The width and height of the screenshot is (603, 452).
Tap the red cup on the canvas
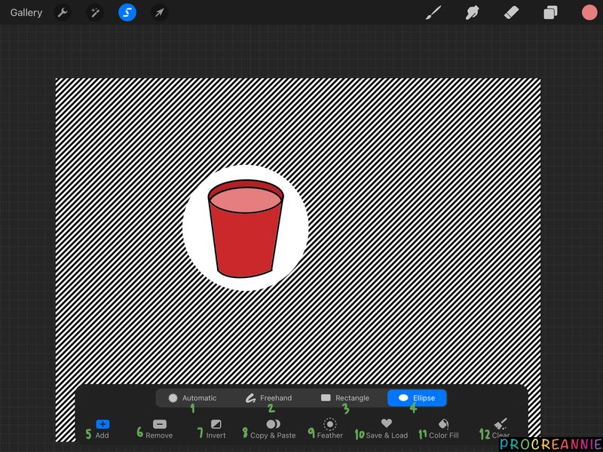245,226
